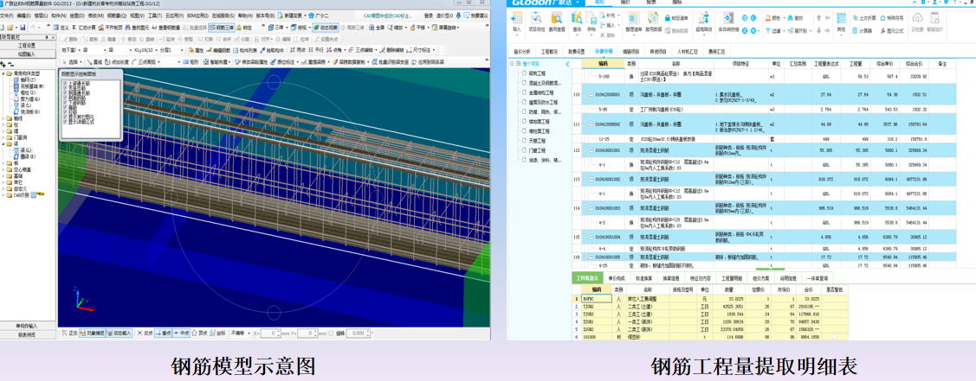Click the 单构件输入 button at bottom left
The height and width of the screenshot is (381, 976).
[x=27, y=326]
